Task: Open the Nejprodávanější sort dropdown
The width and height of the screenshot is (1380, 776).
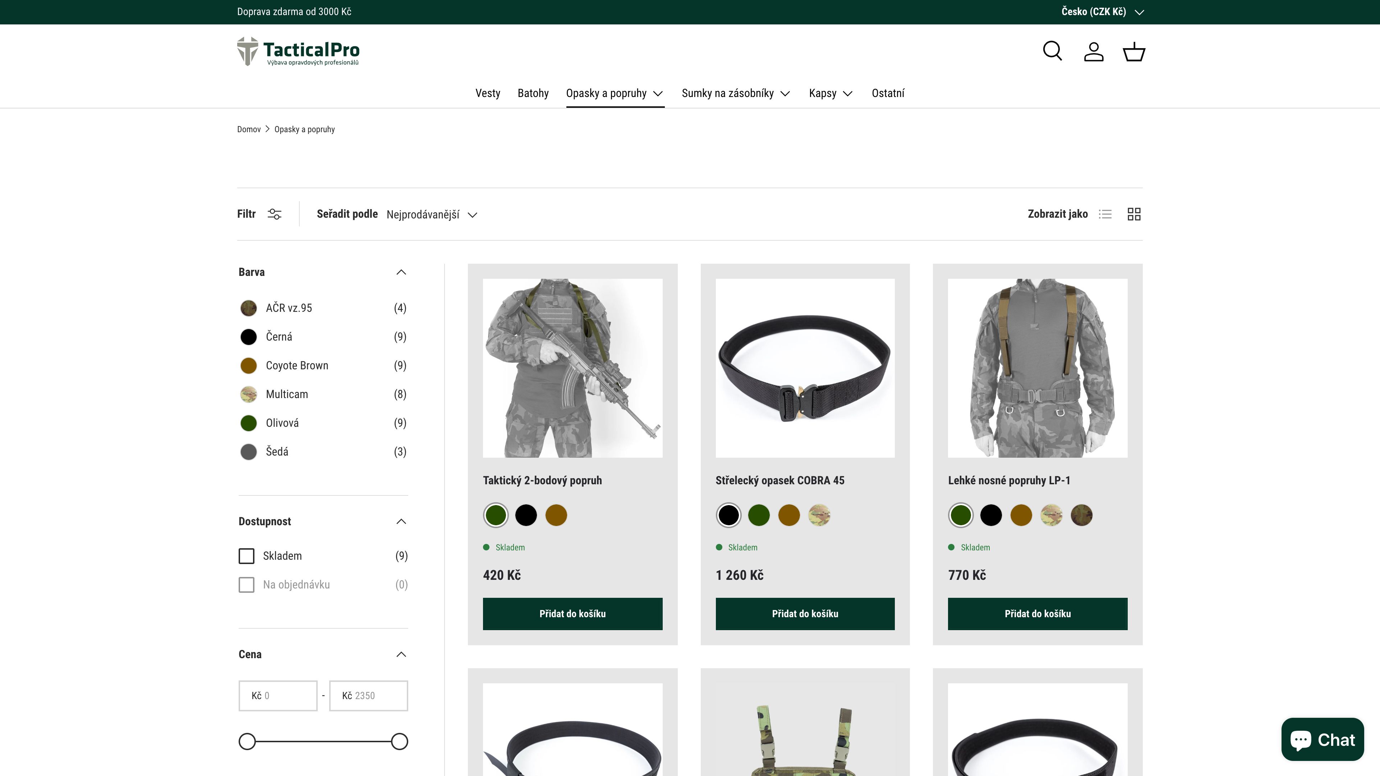Action: (x=431, y=215)
